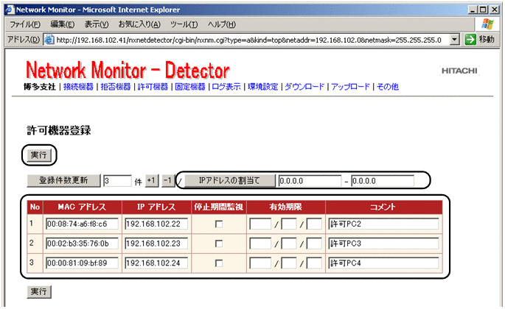
Task: Open the 環境設定 link
Action: click(262, 87)
